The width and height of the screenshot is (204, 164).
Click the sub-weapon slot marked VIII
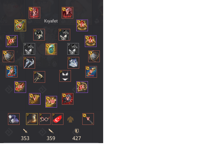point(51,102)
